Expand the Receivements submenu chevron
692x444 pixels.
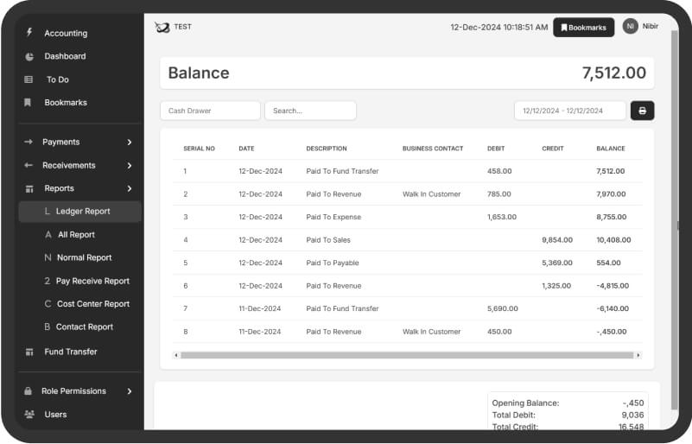[130, 165]
